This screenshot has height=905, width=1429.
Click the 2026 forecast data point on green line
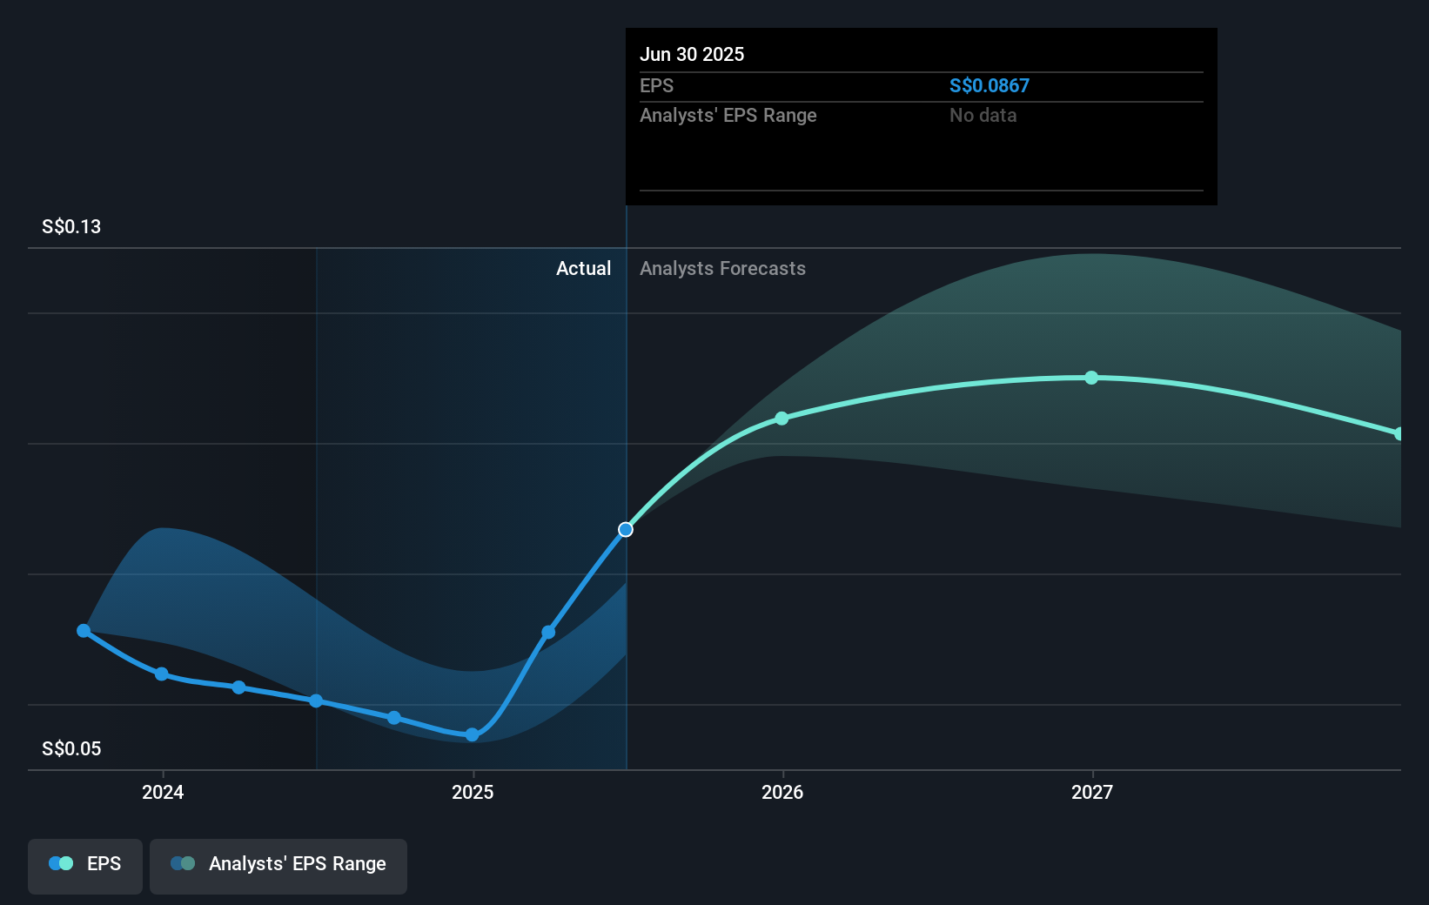tap(782, 419)
